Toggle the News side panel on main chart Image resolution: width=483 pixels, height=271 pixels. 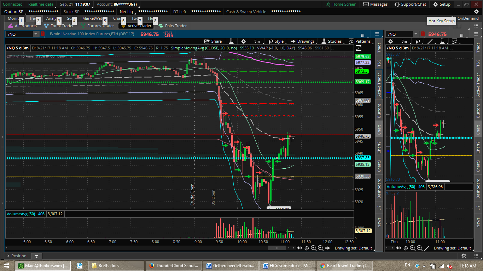coord(379,222)
